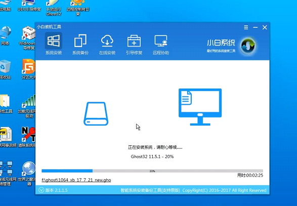The height and width of the screenshot is (206, 297).
Task: Minimize the 小白装机工具 window
Action: tap(256, 27)
